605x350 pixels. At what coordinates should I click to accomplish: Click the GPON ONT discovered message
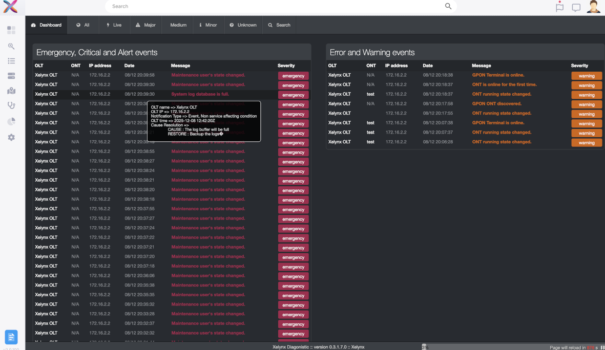click(x=496, y=104)
